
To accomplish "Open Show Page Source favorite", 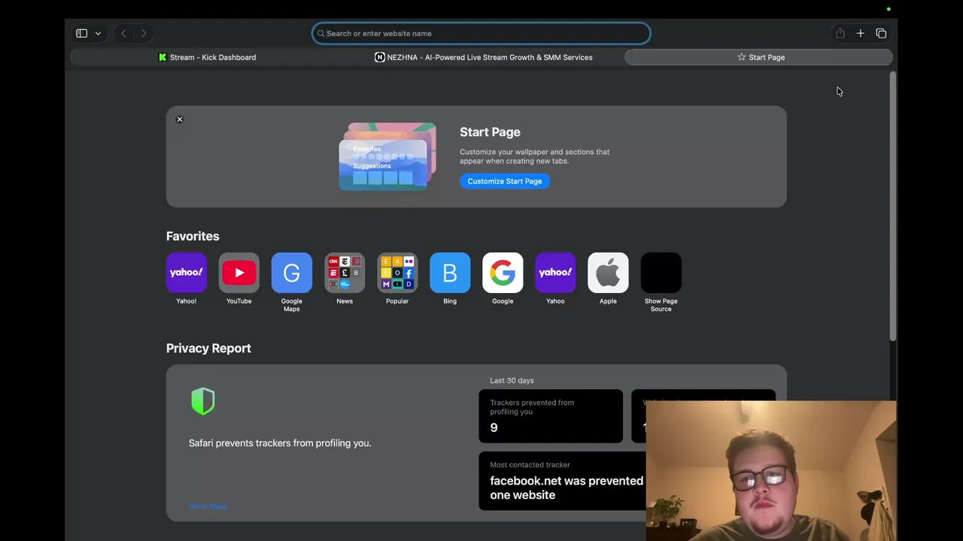I will (x=661, y=273).
